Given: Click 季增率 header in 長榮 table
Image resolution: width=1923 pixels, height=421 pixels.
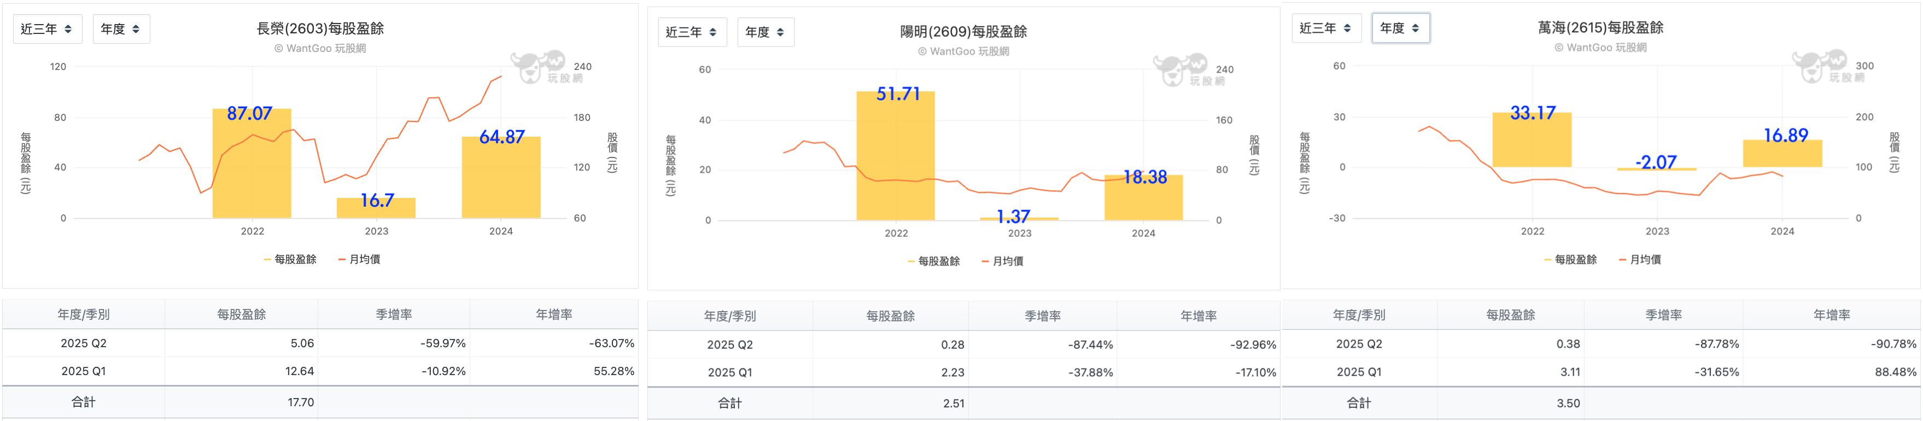Looking at the screenshot, I should 394,314.
